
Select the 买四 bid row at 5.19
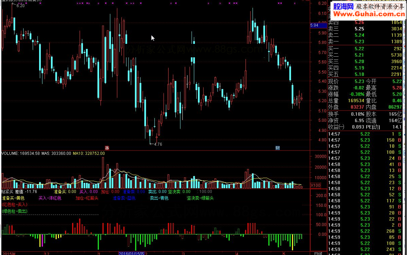[365, 68]
